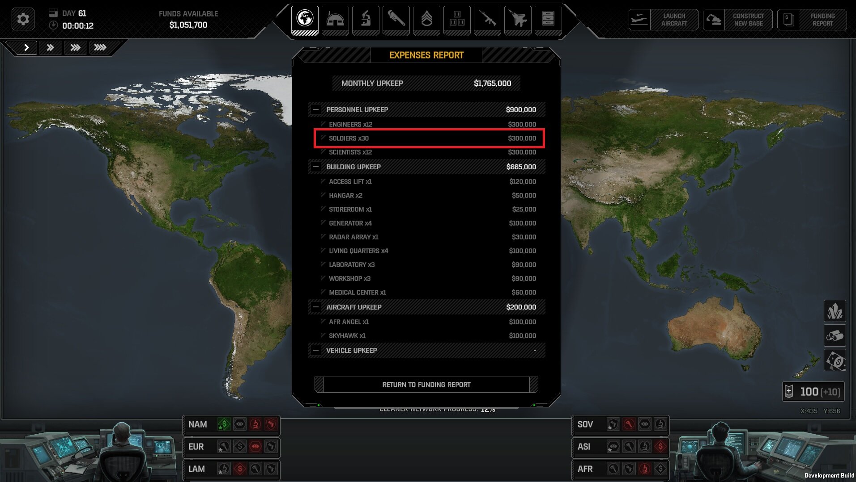The height and width of the screenshot is (482, 856).
Task: Open the Soldiers rank chevron tab
Action: click(x=426, y=20)
